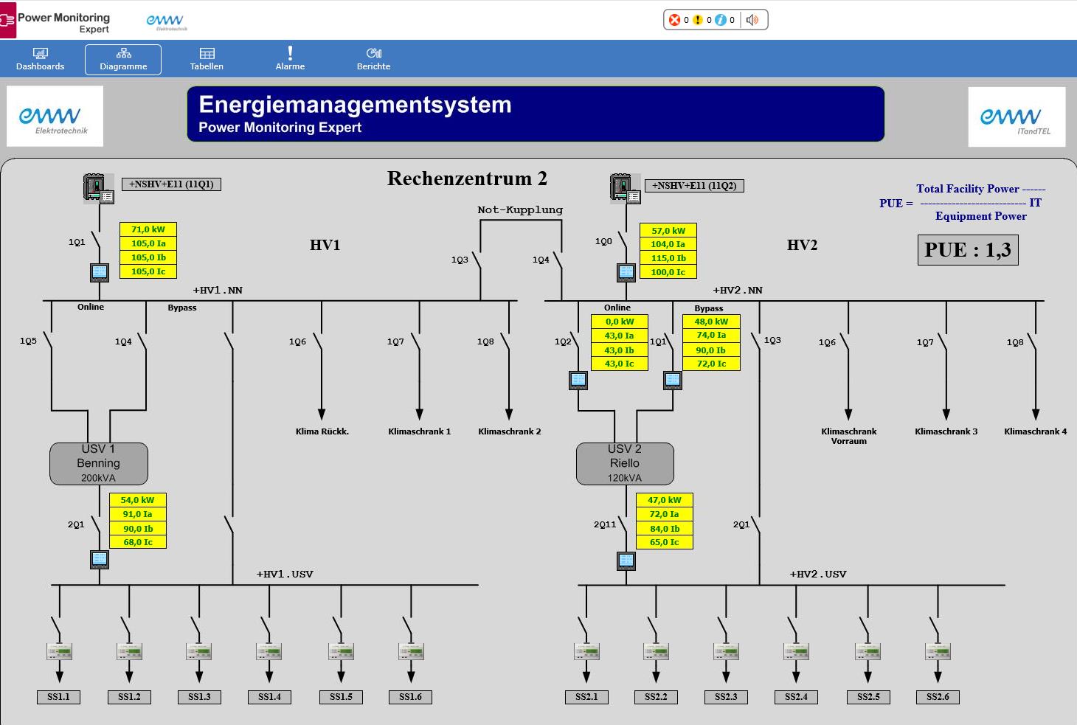
Task: Open the Tabellen tab
Action: point(207,59)
